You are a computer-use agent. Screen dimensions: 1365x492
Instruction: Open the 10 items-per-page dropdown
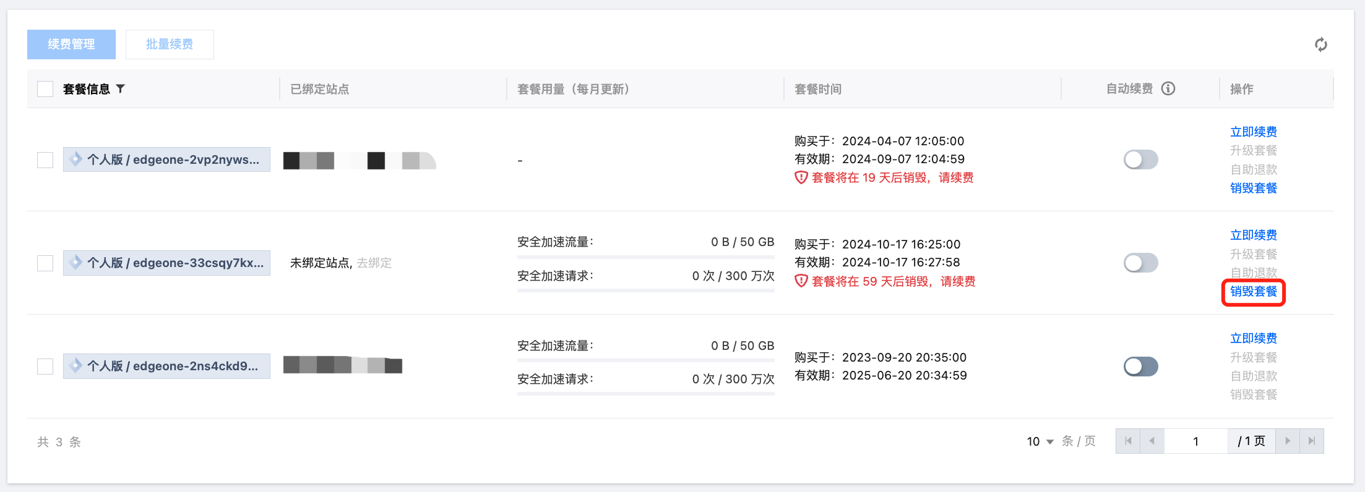(1040, 441)
